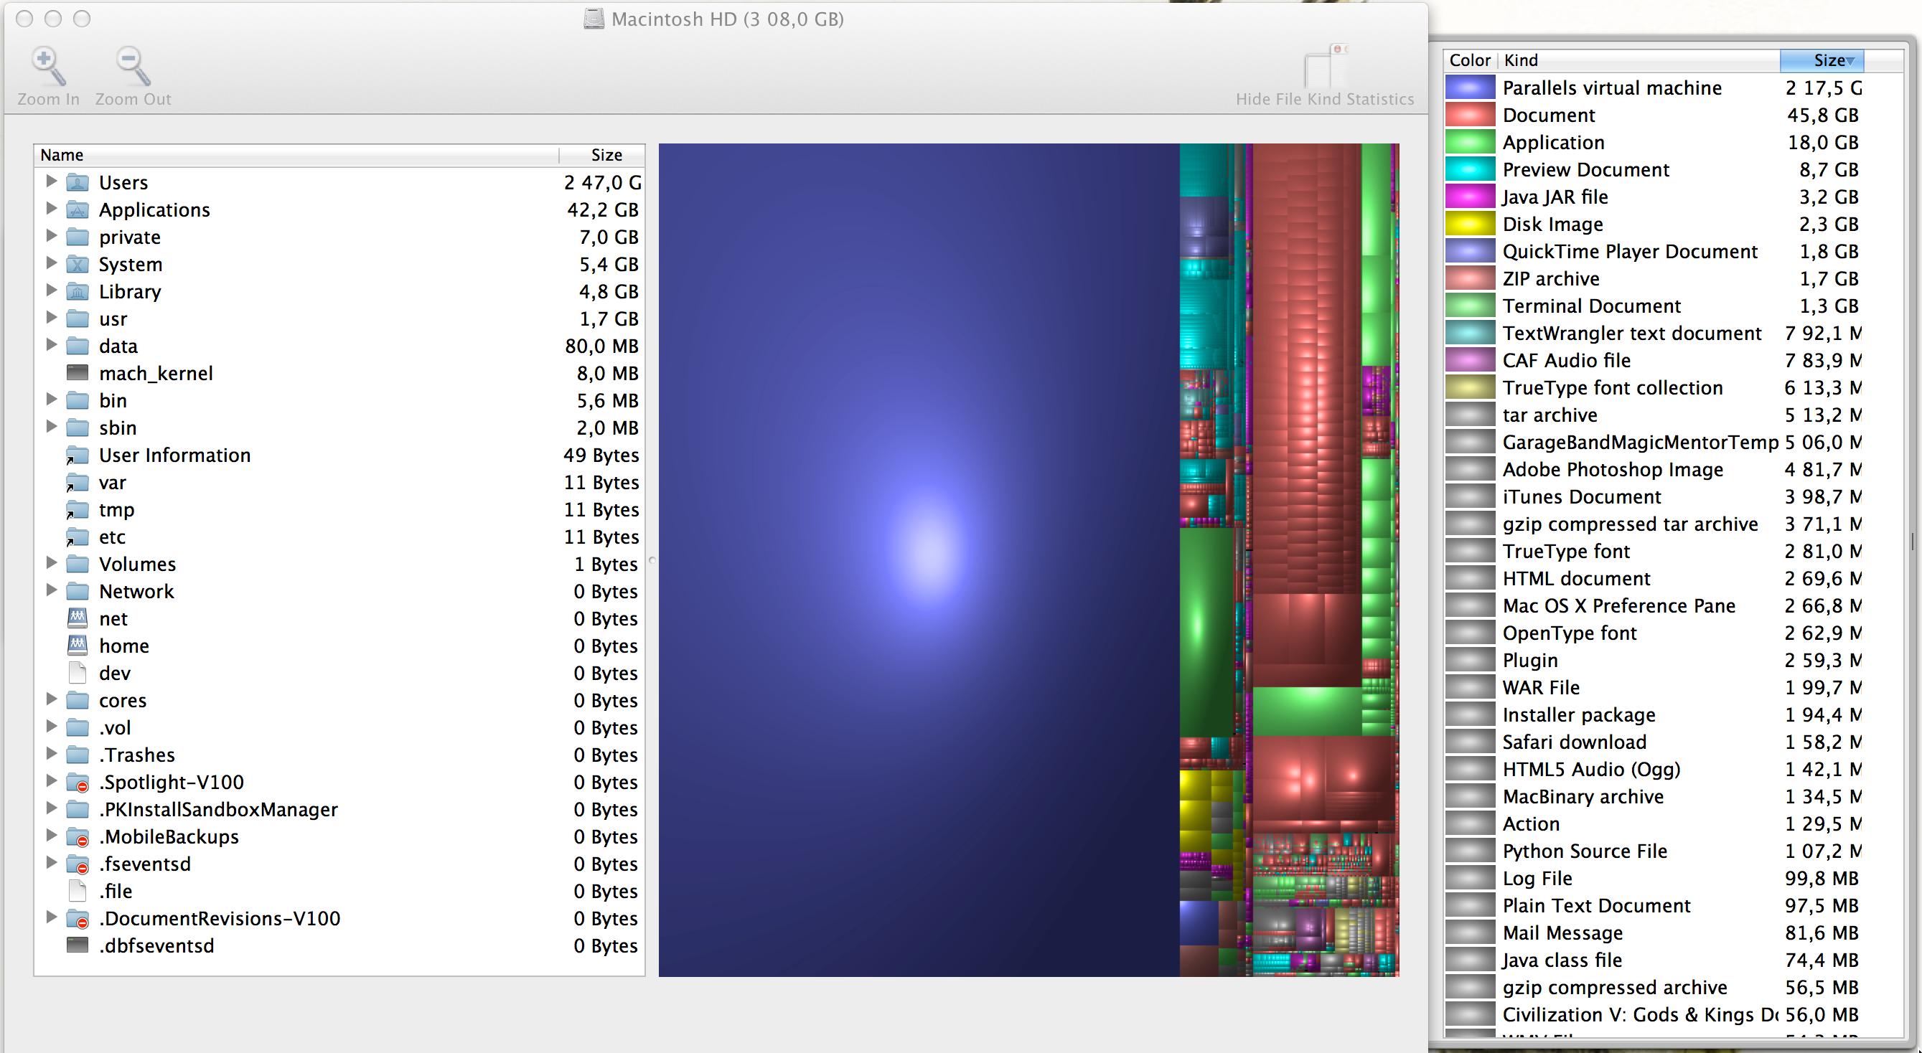
Task: Click the Preview Document cyan color swatch
Action: click(1470, 169)
